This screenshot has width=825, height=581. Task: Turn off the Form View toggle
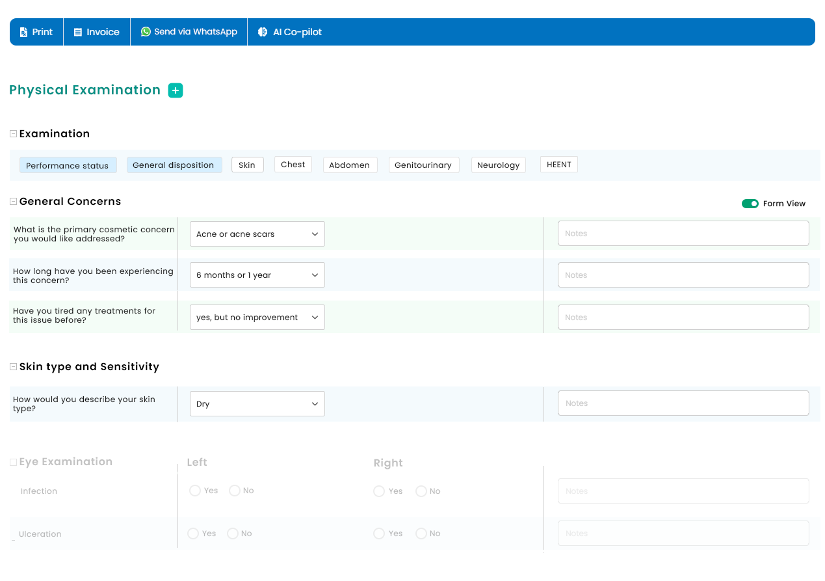[x=750, y=204]
